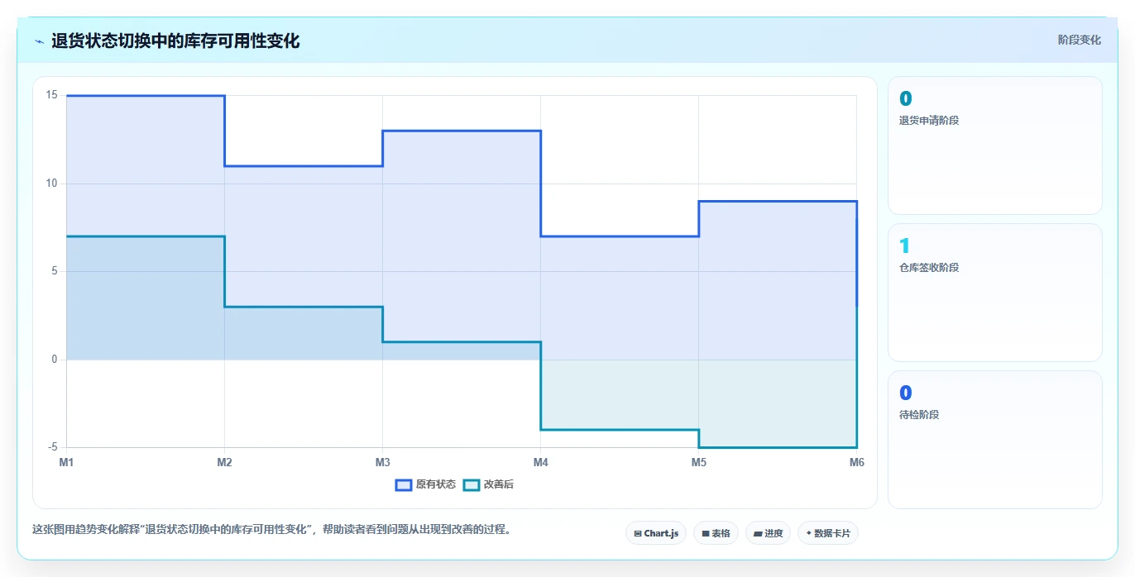Click the y-axis value 10
This screenshot has width=1135, height=577.
[x=51, y=184]
